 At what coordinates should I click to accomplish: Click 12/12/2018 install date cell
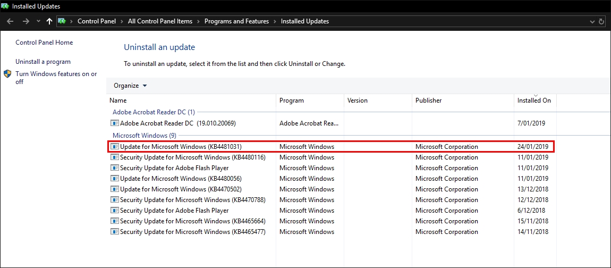pos(533,200)
